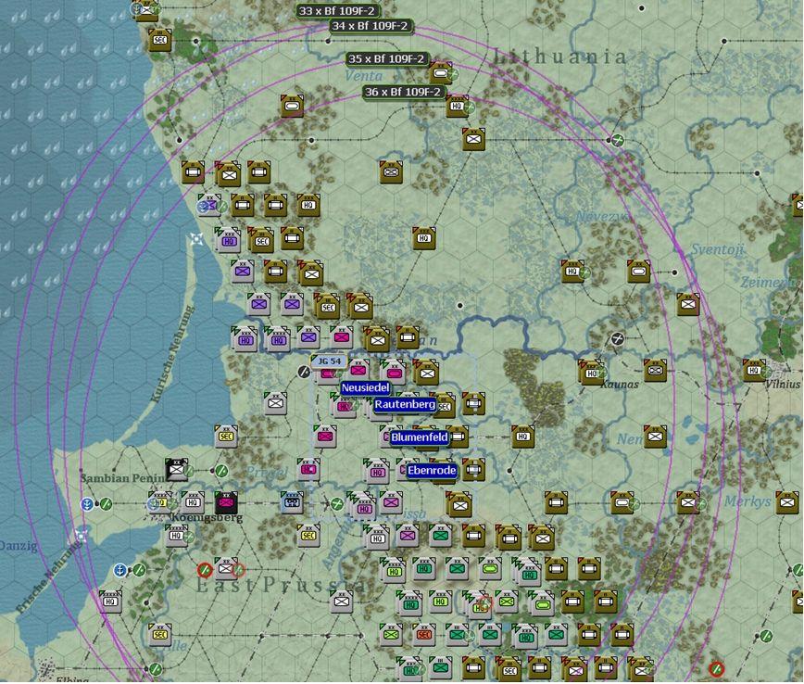Click the Kurische Nehrung label

[x=173, y=354]
